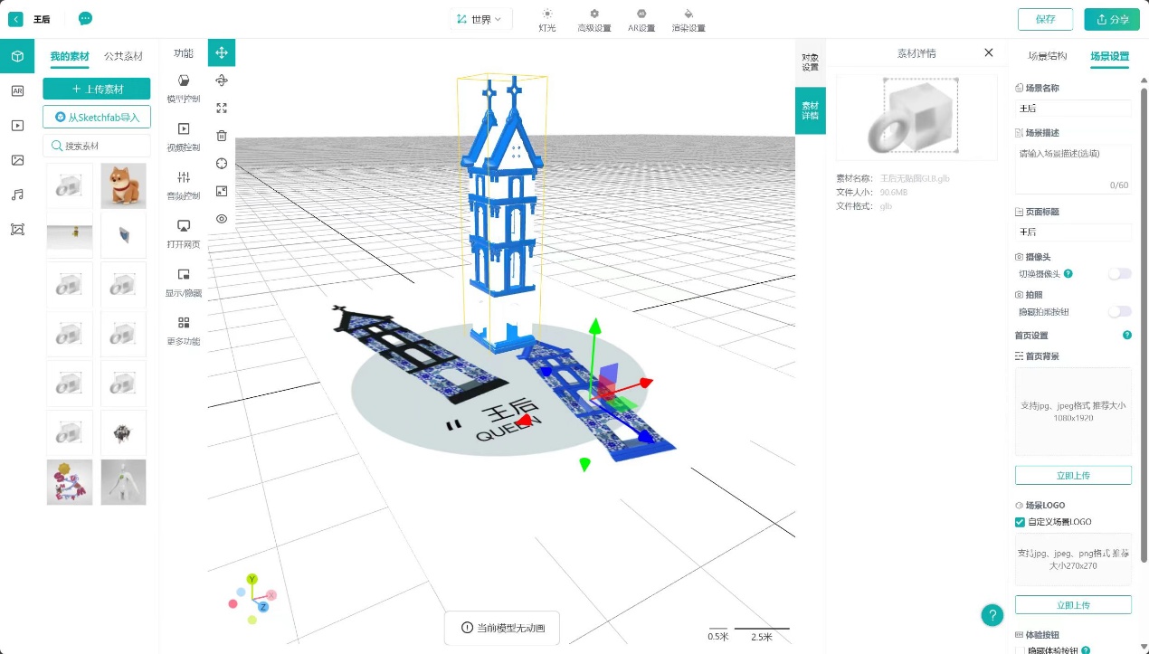Open 渲染设置 render settings

pyautogui.click(x=688, y=19)
